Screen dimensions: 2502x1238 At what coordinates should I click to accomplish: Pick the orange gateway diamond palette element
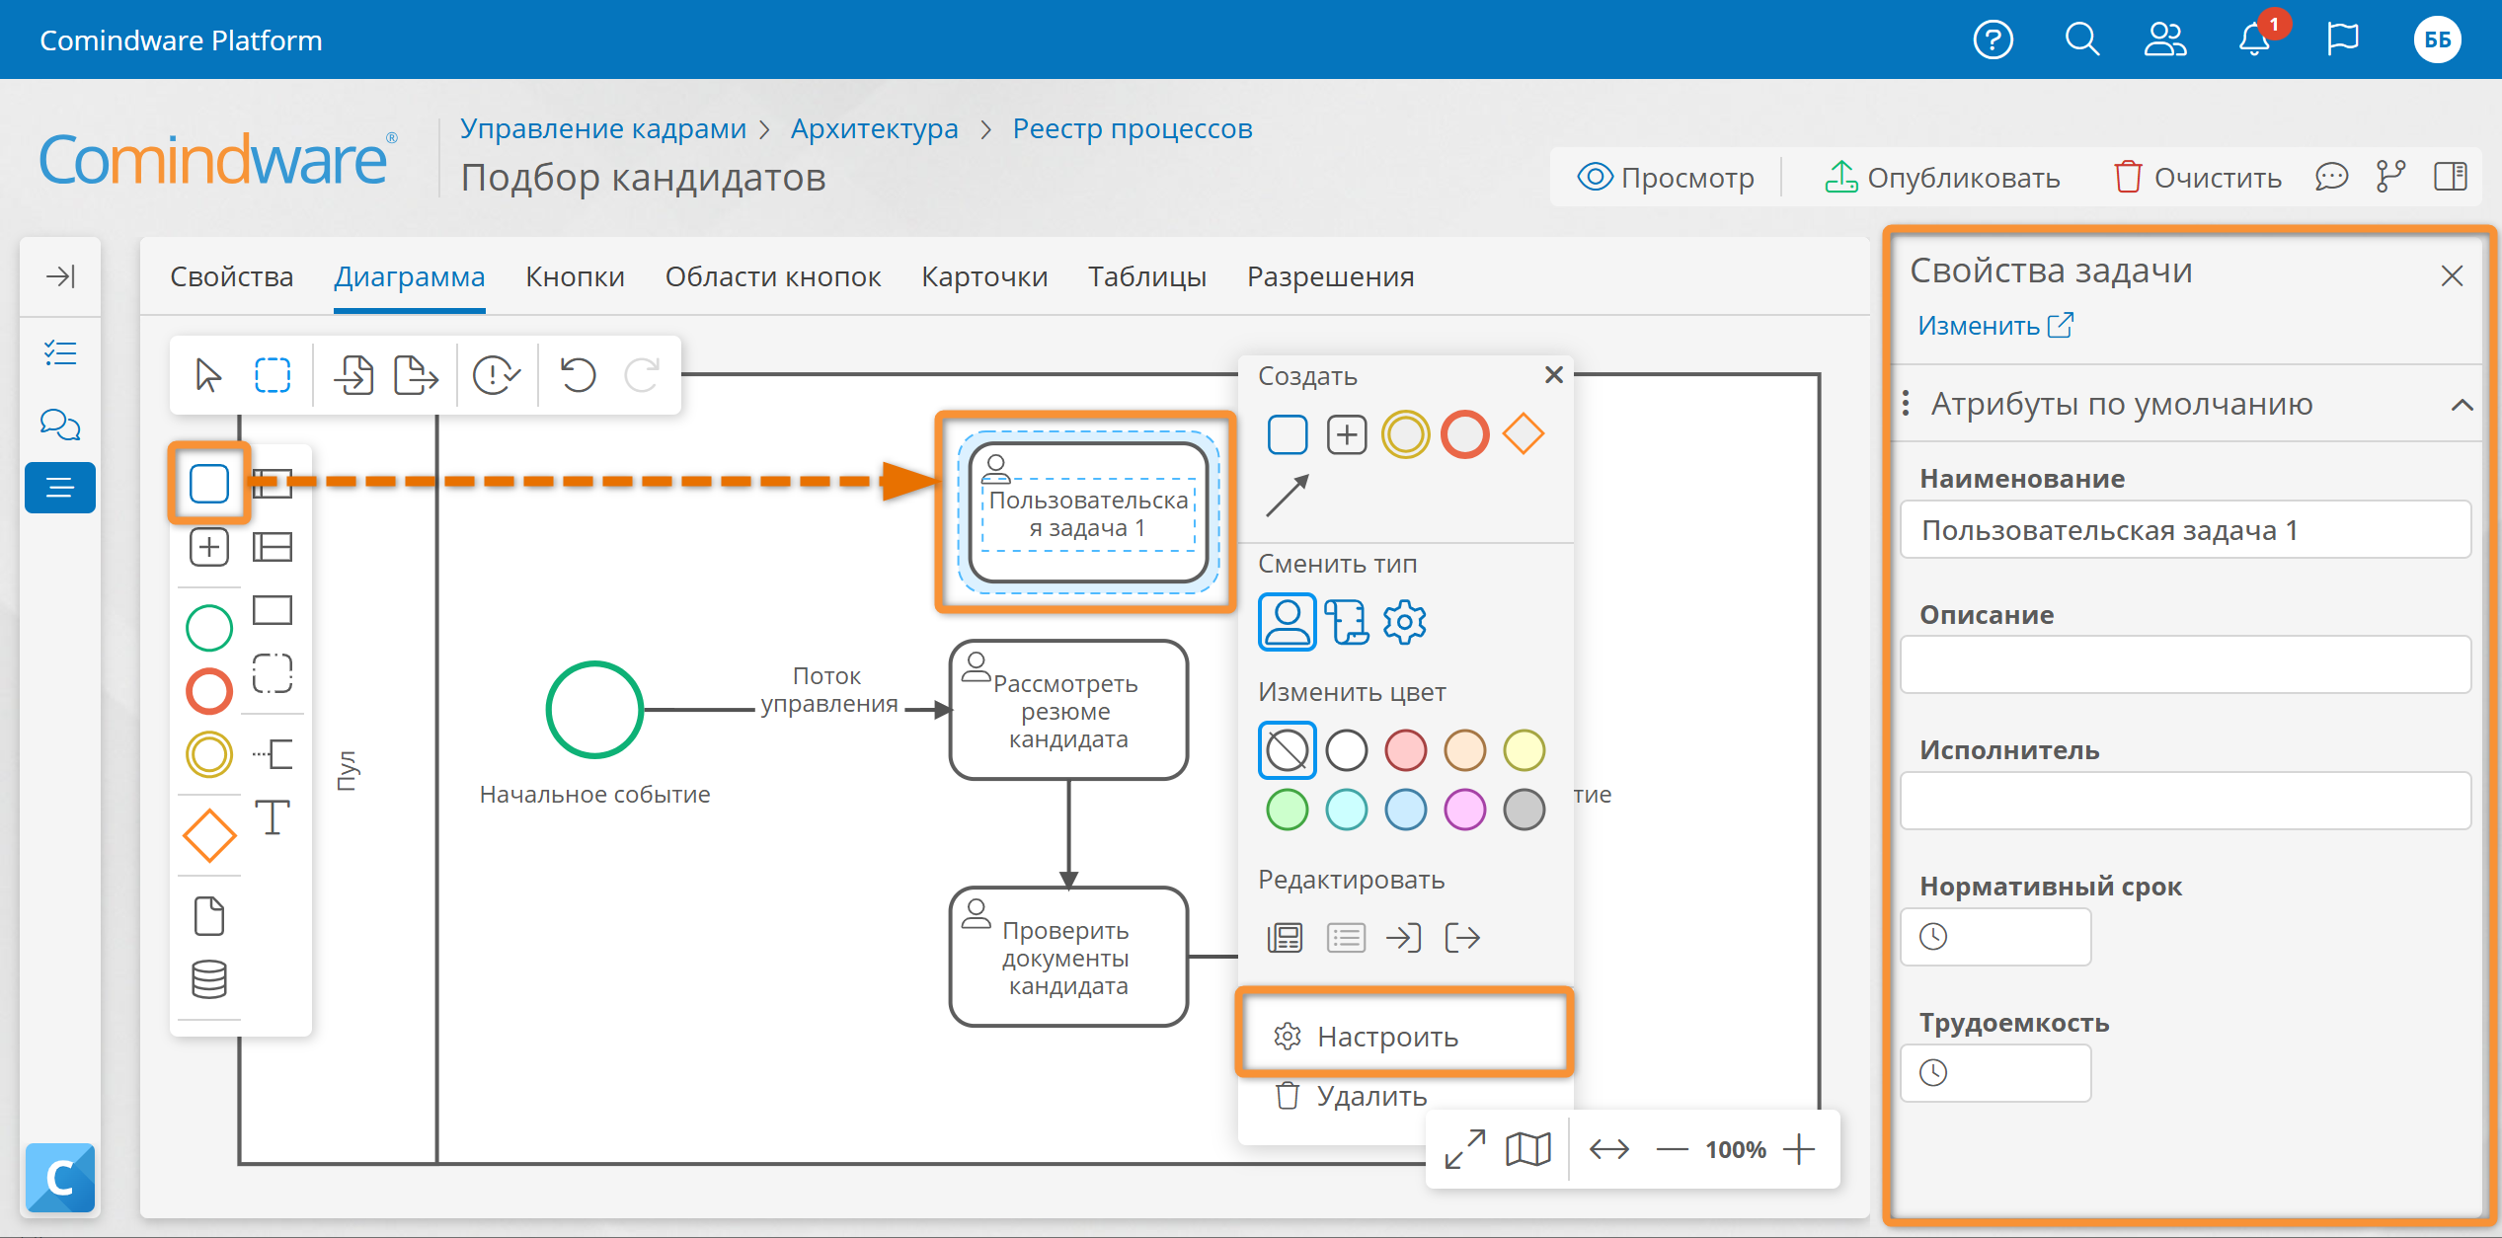click(209, 835)
